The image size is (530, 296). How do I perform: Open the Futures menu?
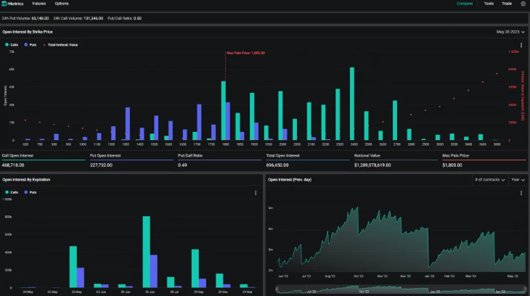(39, 4)
